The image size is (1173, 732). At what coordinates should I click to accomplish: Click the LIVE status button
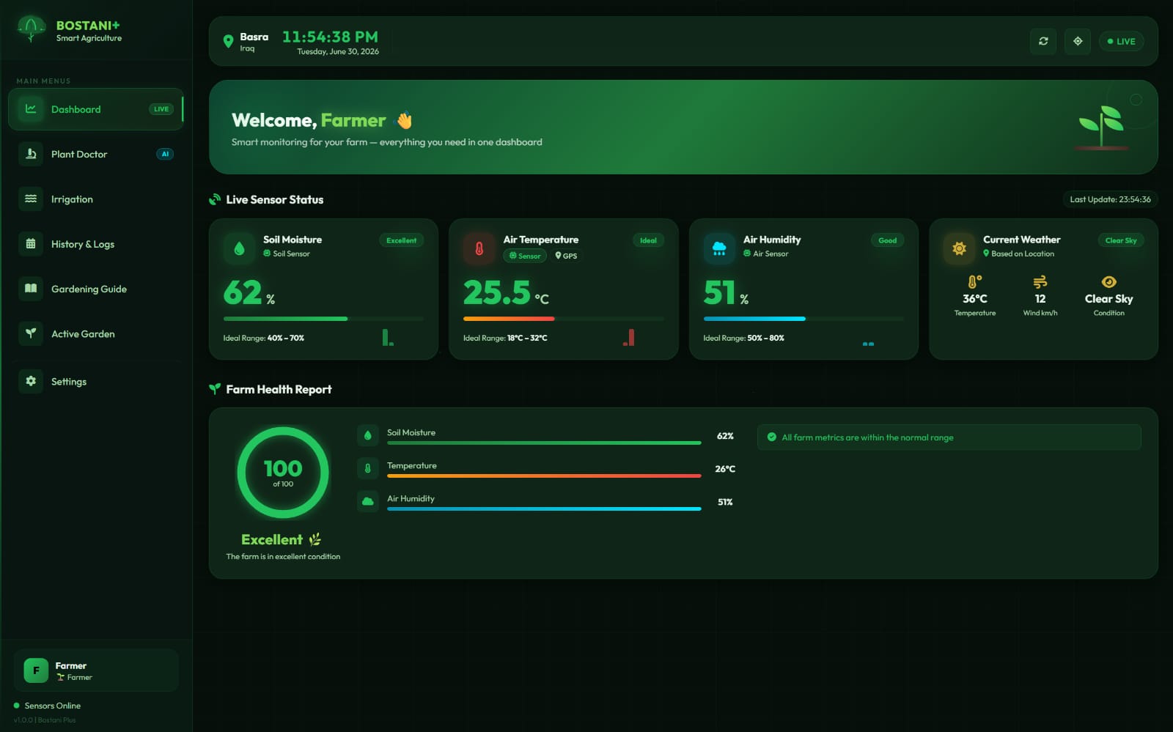(x=1121, y=41)
